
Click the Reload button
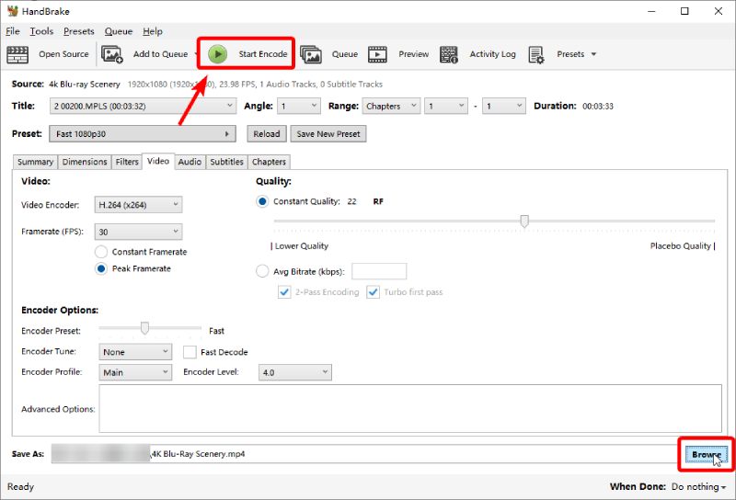click(x=267, y=133)
